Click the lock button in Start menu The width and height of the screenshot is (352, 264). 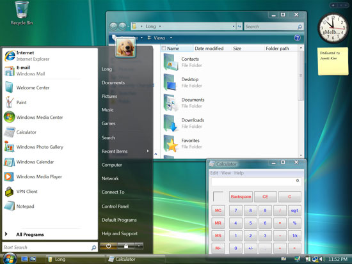coord(126,246)
